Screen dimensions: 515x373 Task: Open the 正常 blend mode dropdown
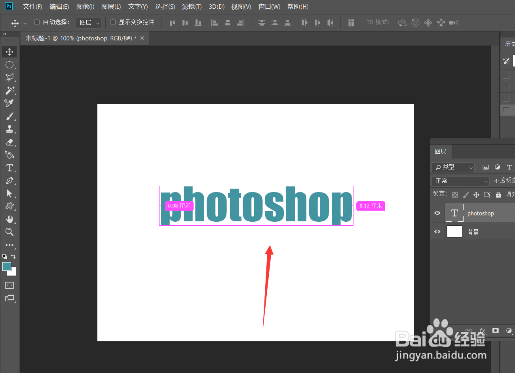[461, 181]
